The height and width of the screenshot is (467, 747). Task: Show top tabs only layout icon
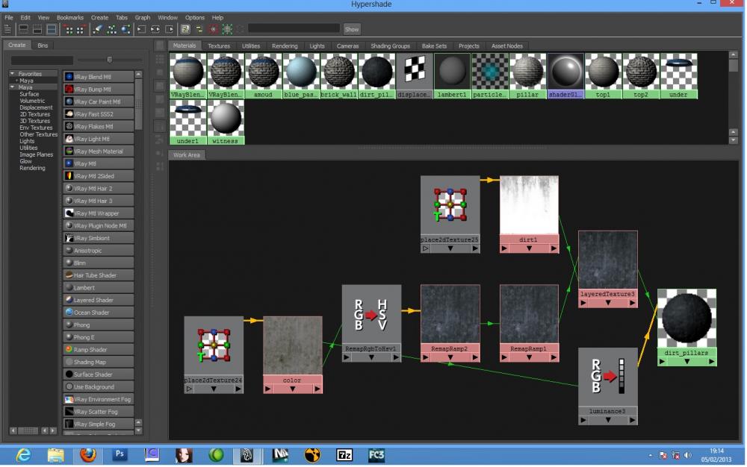point(23,30)
